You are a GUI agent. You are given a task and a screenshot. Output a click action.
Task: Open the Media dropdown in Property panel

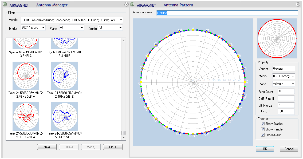[284, 76]
